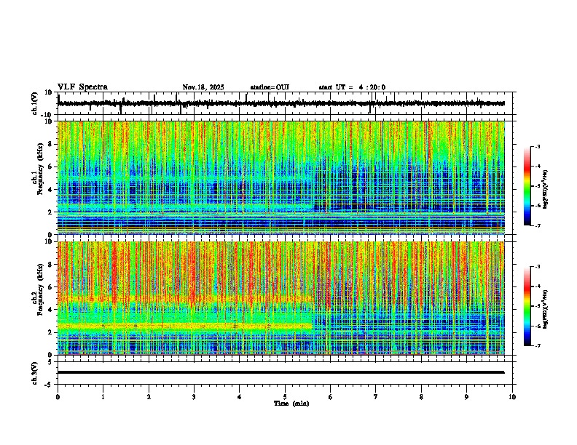
Task: Click the "-7" label on ch.1 color bar
Action: click(537, 226)
